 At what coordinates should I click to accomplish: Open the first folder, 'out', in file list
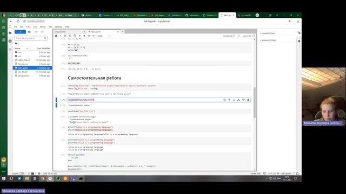pos(32,52)
